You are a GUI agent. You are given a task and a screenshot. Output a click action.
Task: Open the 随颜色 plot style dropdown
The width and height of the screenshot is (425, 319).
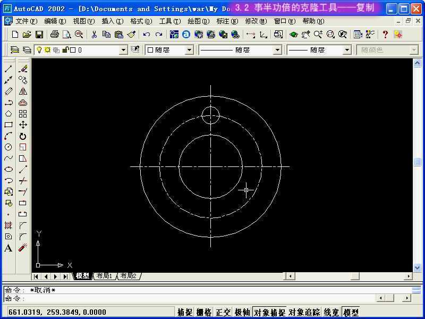click(x=414, y=50)
